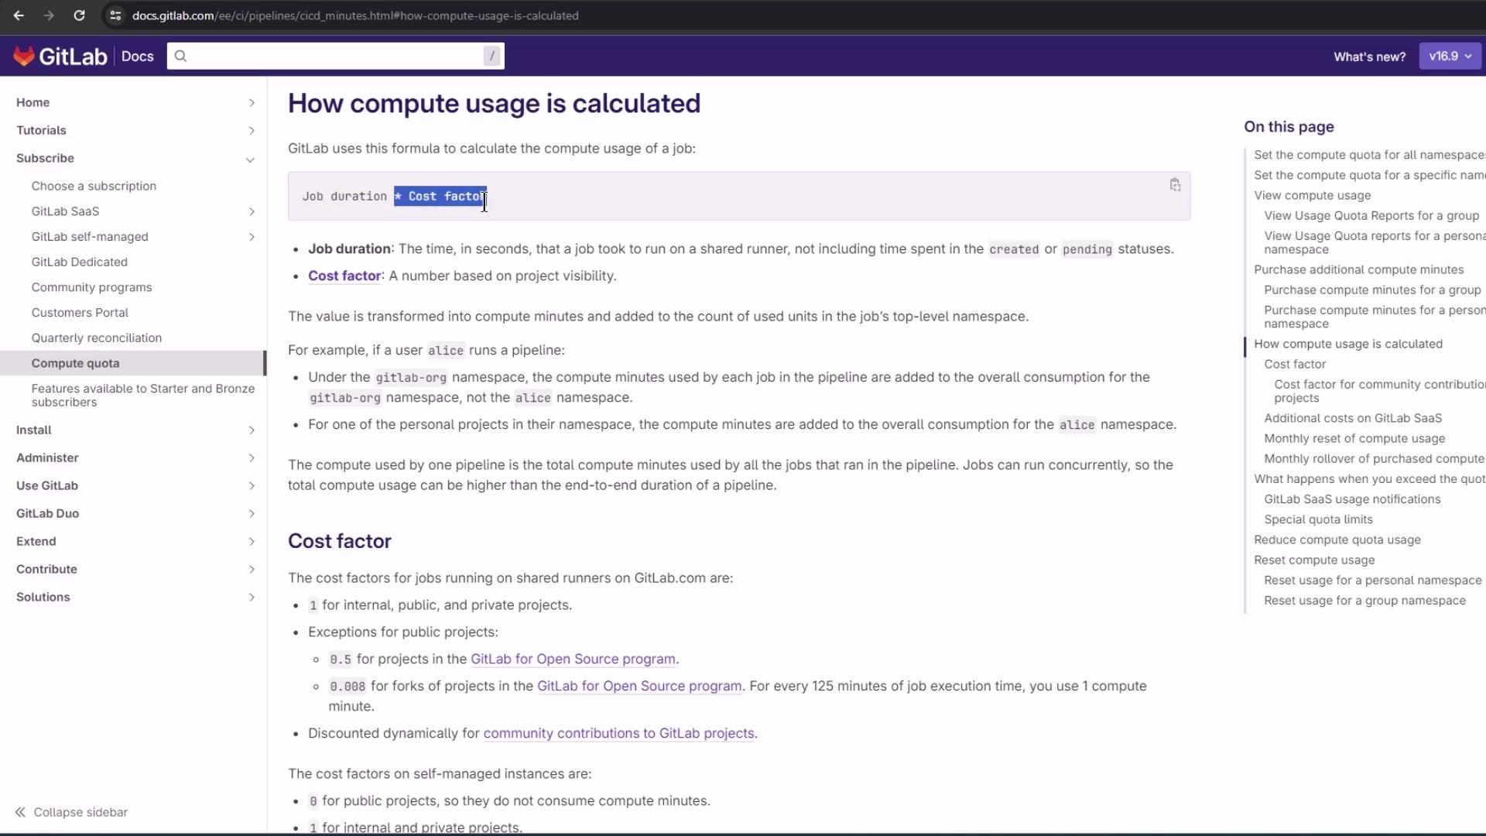Click into the docs search field

[333, 56]
